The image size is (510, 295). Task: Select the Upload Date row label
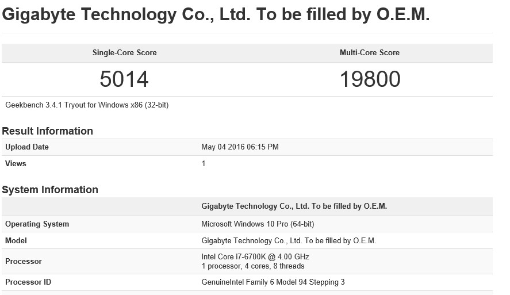click(27, 147)
